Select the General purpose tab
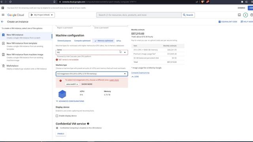This screenshot has width=253, height=142. tap(64, 41)
